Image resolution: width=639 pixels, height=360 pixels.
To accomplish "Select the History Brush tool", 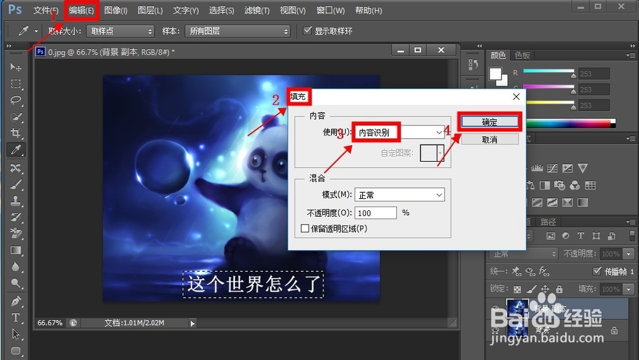I will pyautogui.click(x=16, y=217).
